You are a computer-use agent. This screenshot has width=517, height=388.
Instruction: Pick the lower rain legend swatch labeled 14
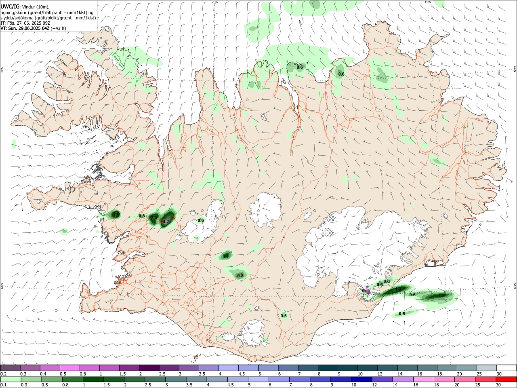(402, 379)
